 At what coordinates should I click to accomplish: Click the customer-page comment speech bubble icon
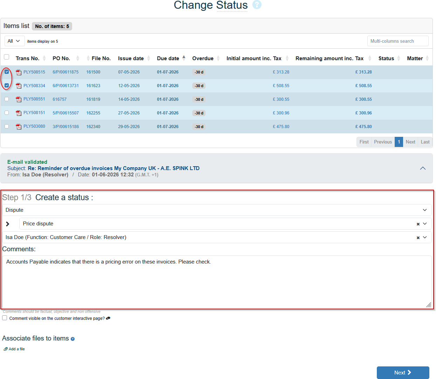pyautogui.click(x=108, y=318)
